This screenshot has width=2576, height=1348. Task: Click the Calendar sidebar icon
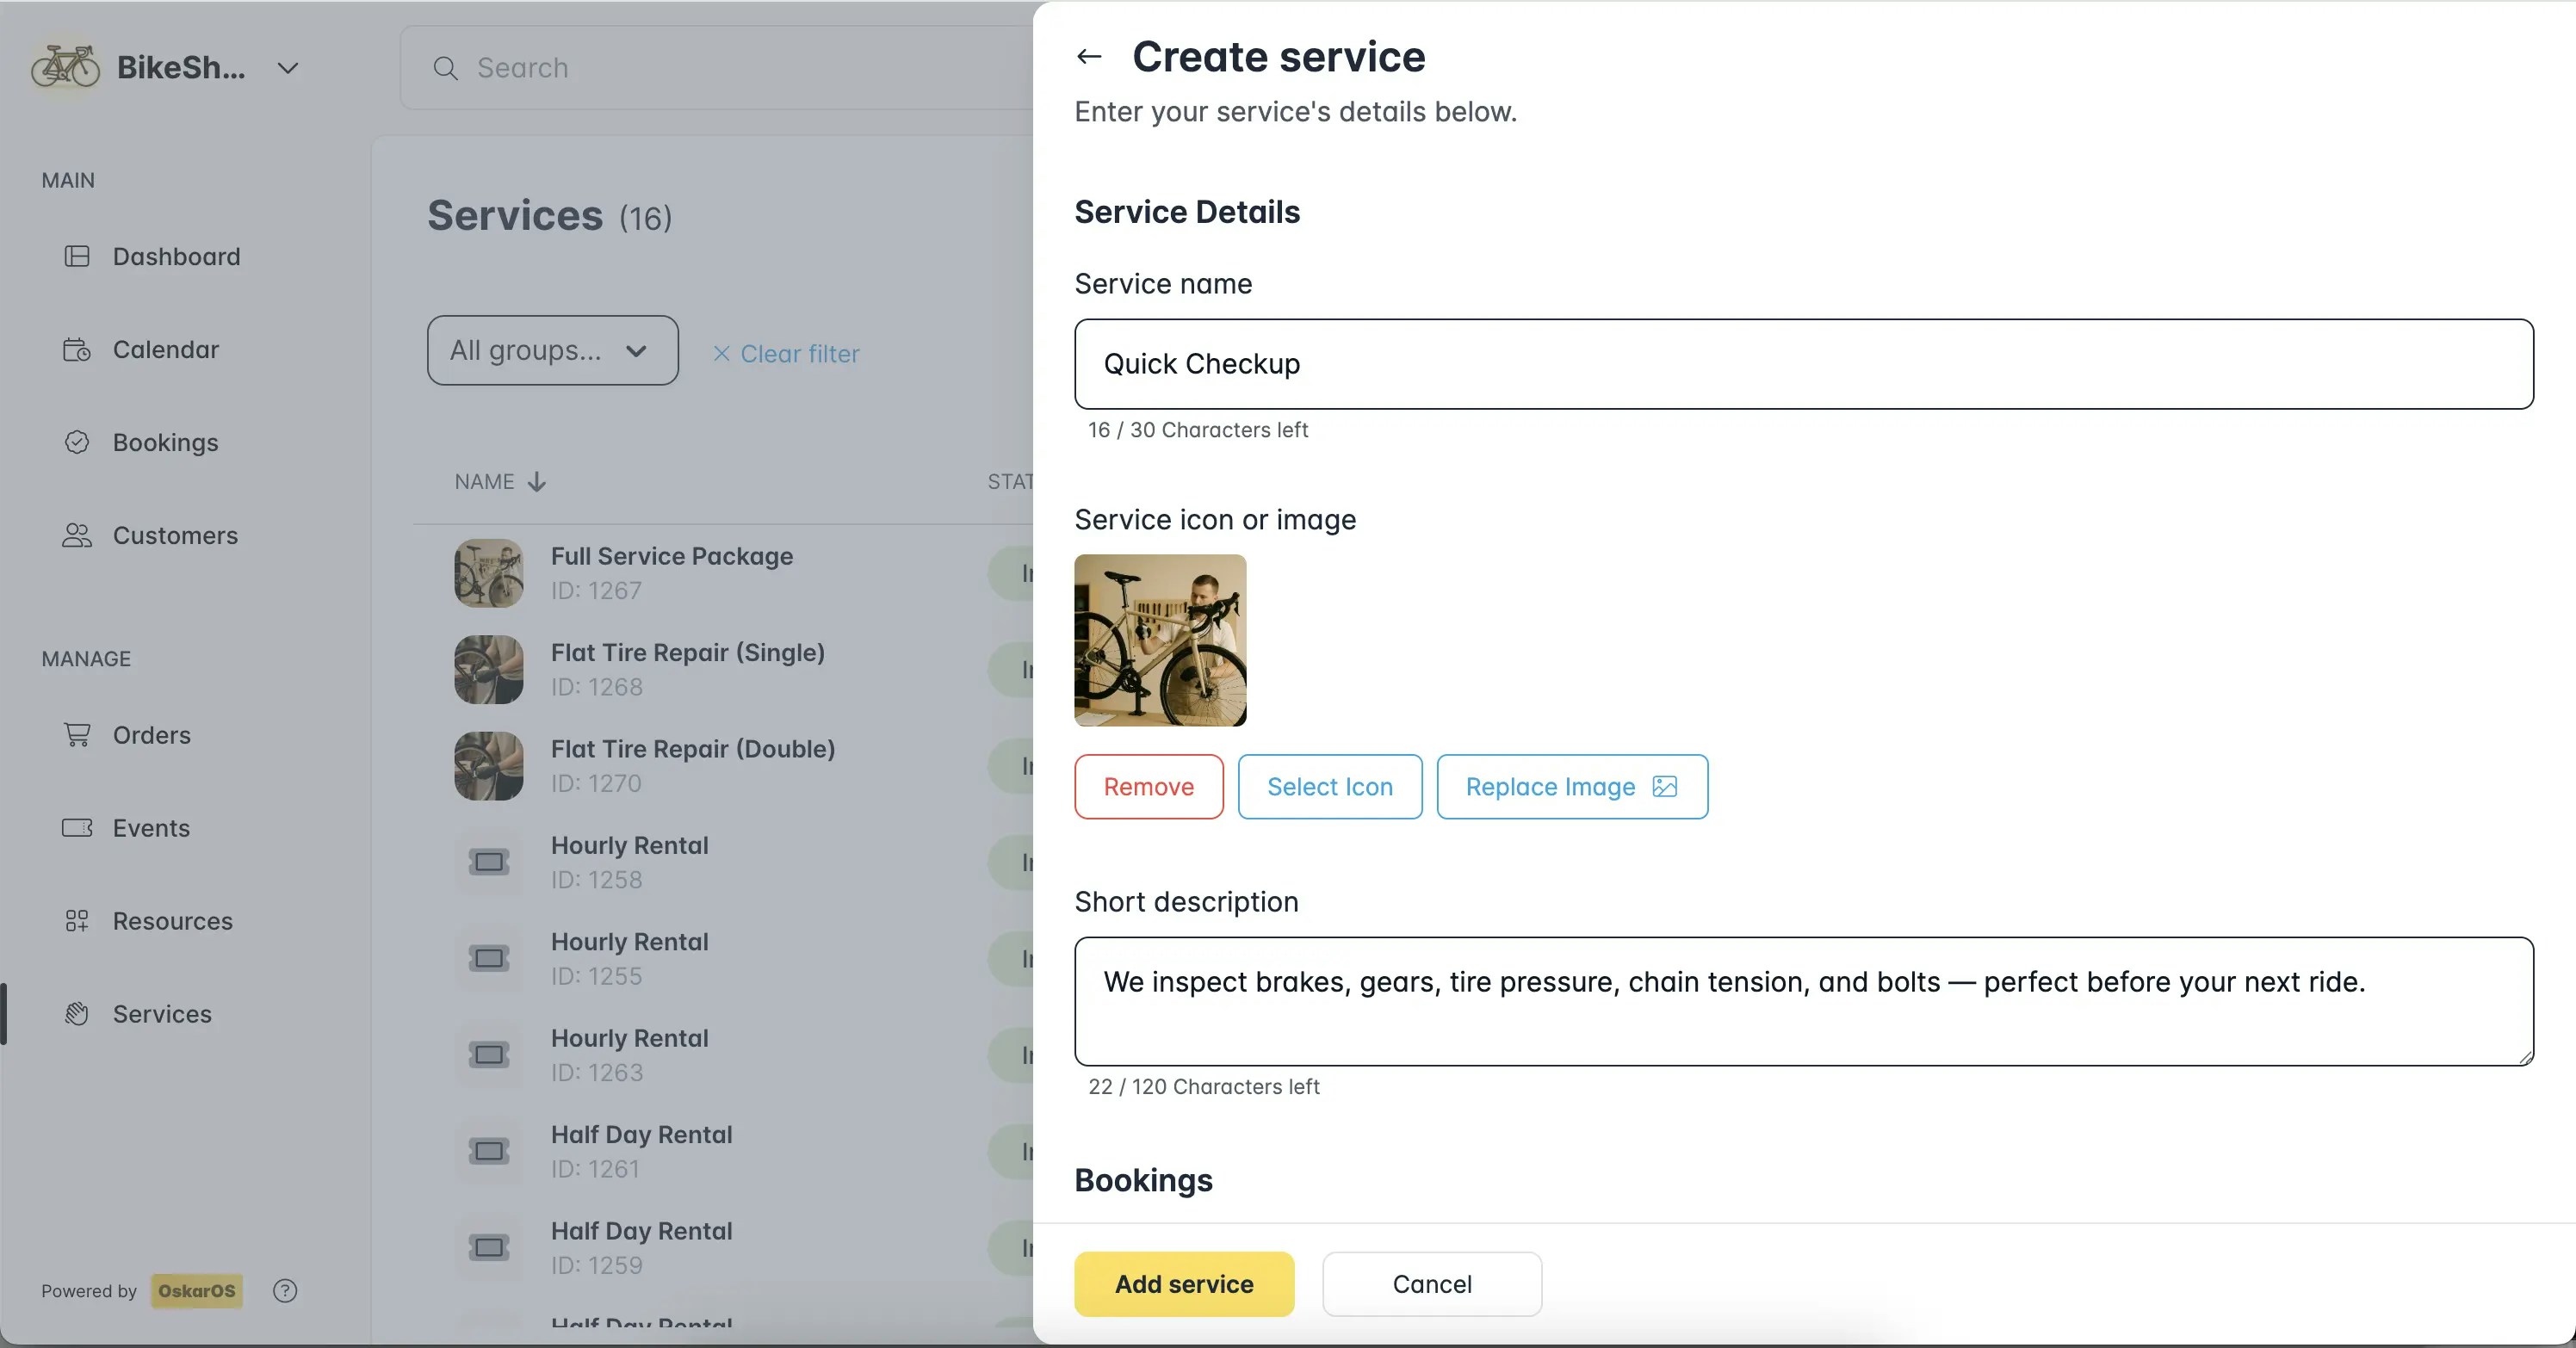(x=77, y=349)
